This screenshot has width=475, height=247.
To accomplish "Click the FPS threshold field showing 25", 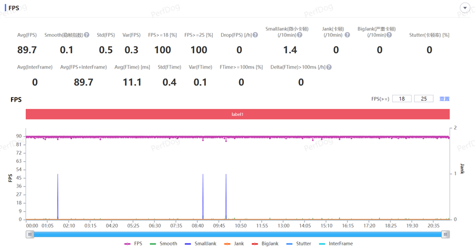I will [423, 99].
